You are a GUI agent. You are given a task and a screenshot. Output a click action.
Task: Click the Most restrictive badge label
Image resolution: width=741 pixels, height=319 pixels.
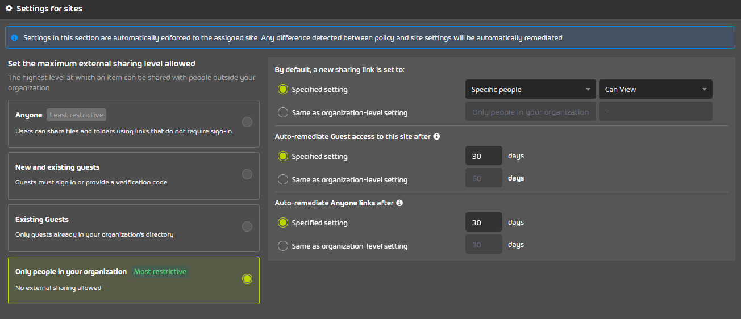click(160, 271)
